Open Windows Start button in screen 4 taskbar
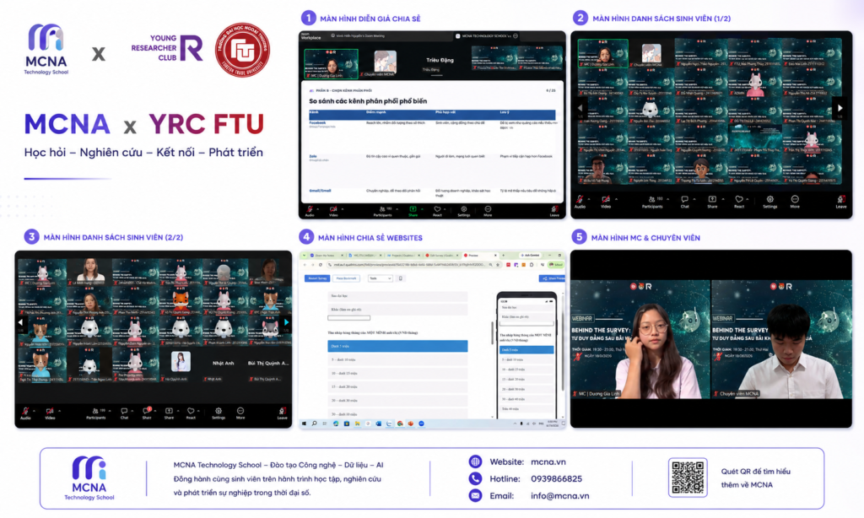Viewport: 864px width, 518px height. 304,424
